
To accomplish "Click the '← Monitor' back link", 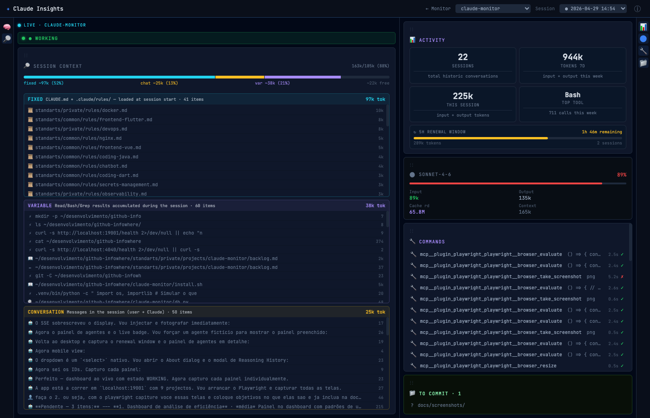I will click(438, 9).
